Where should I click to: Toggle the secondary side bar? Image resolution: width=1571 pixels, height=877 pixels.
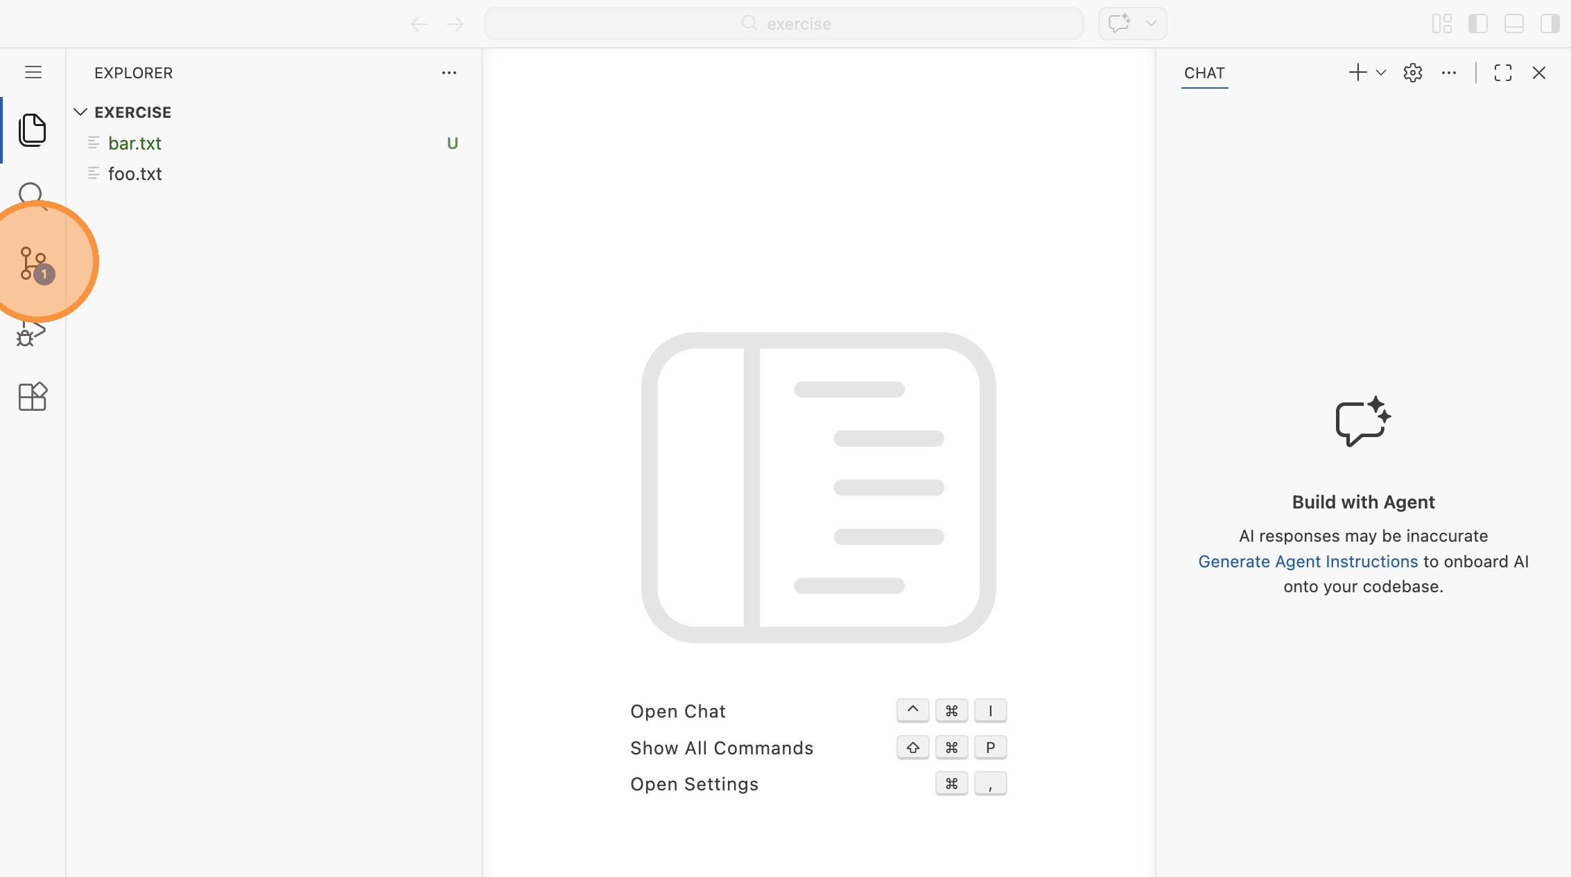pos(1550,24)
